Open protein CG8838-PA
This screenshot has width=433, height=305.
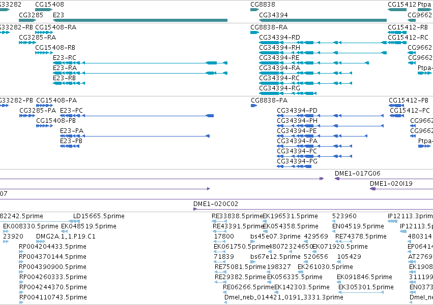coord(269,100)
